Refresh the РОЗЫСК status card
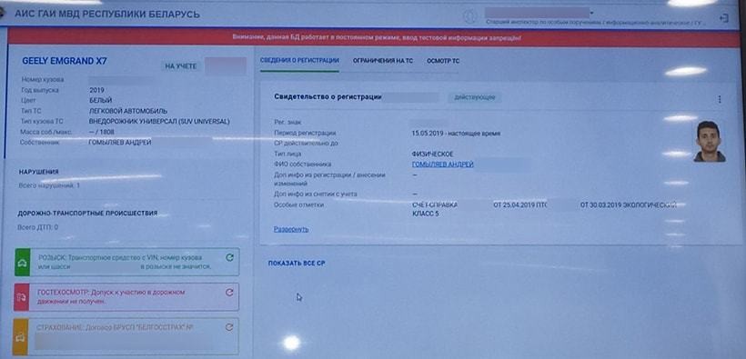 [x=229, y=258]
